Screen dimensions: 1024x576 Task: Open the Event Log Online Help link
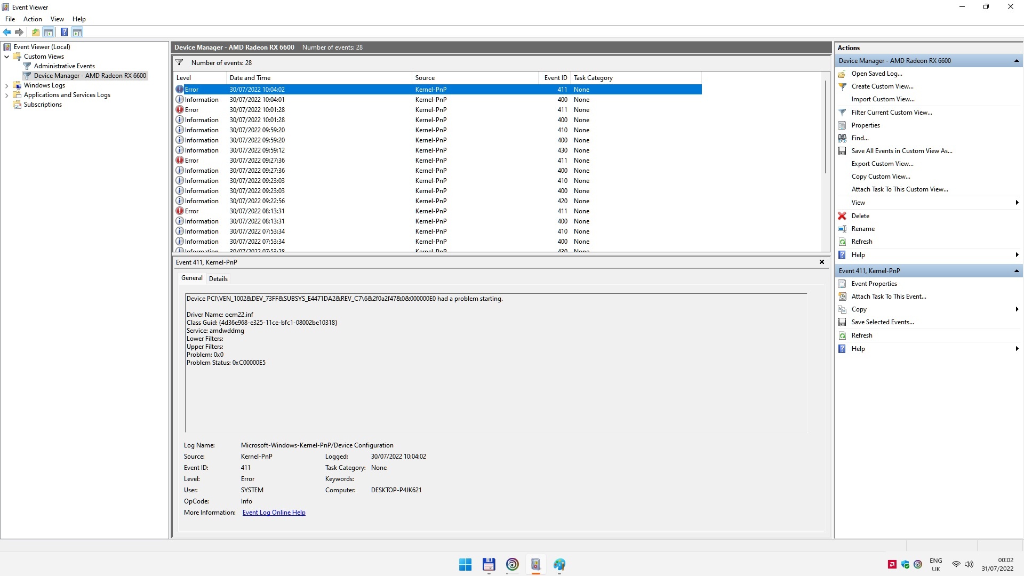click(274, 513)
